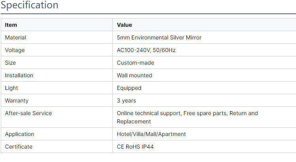Select the After-sale Service label
This screenshot has width=296, height=162.
pos(28,113)
